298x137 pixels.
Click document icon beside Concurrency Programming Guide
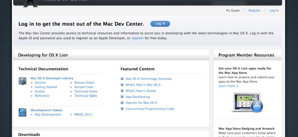pyautogui.click(x=122, y=108)
